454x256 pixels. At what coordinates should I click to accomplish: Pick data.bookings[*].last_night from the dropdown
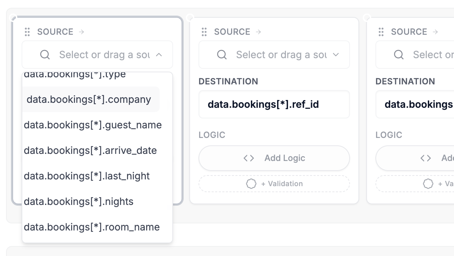tap(87, 176)
